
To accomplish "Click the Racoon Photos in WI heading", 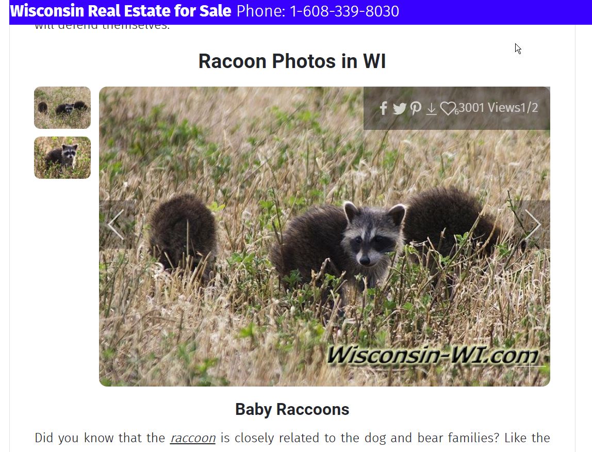I will pos(292,61).
